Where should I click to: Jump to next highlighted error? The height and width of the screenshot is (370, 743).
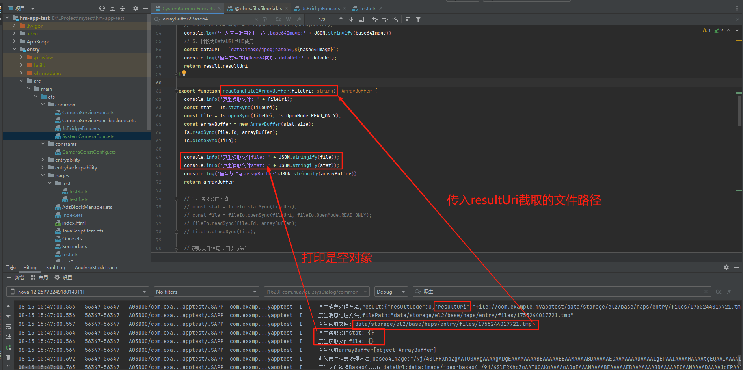pos(737,30)
